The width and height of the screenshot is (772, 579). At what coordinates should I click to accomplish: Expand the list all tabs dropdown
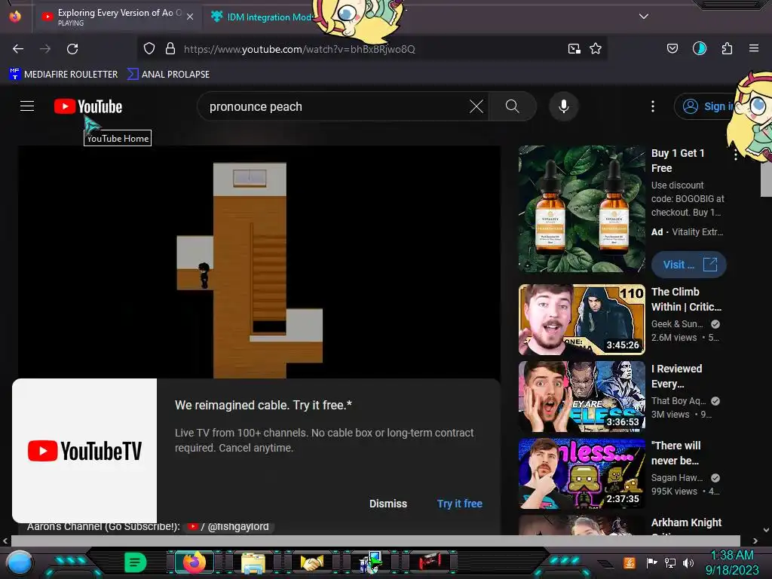[644, 17]
